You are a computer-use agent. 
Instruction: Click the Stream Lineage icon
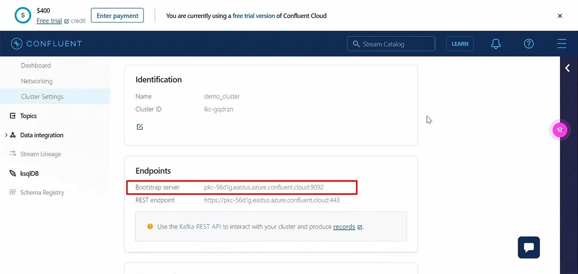(x=13, y=154)
